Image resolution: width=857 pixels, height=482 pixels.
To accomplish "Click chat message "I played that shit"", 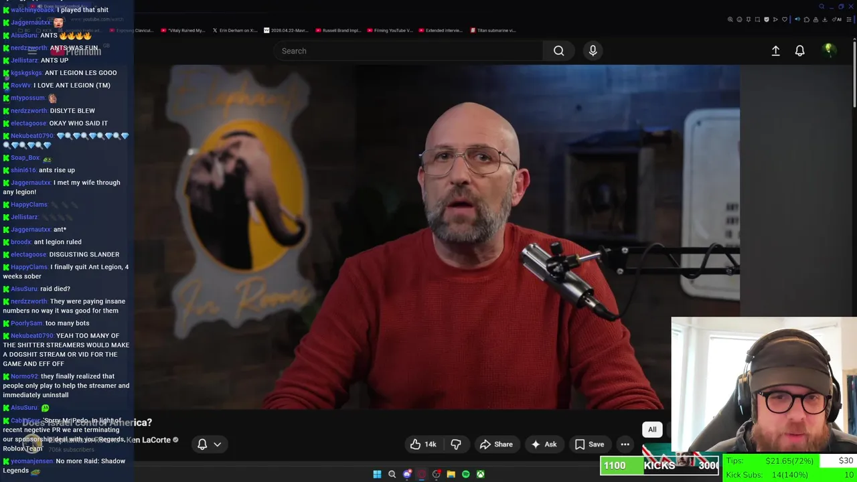I will pyautogui.click(x=83, y=10).
